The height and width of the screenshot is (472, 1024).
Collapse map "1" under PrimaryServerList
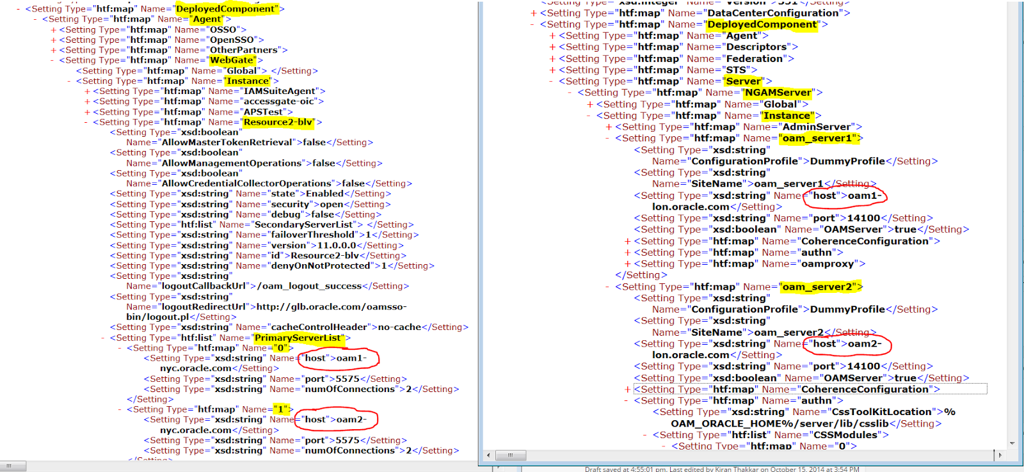coord(120,409)
